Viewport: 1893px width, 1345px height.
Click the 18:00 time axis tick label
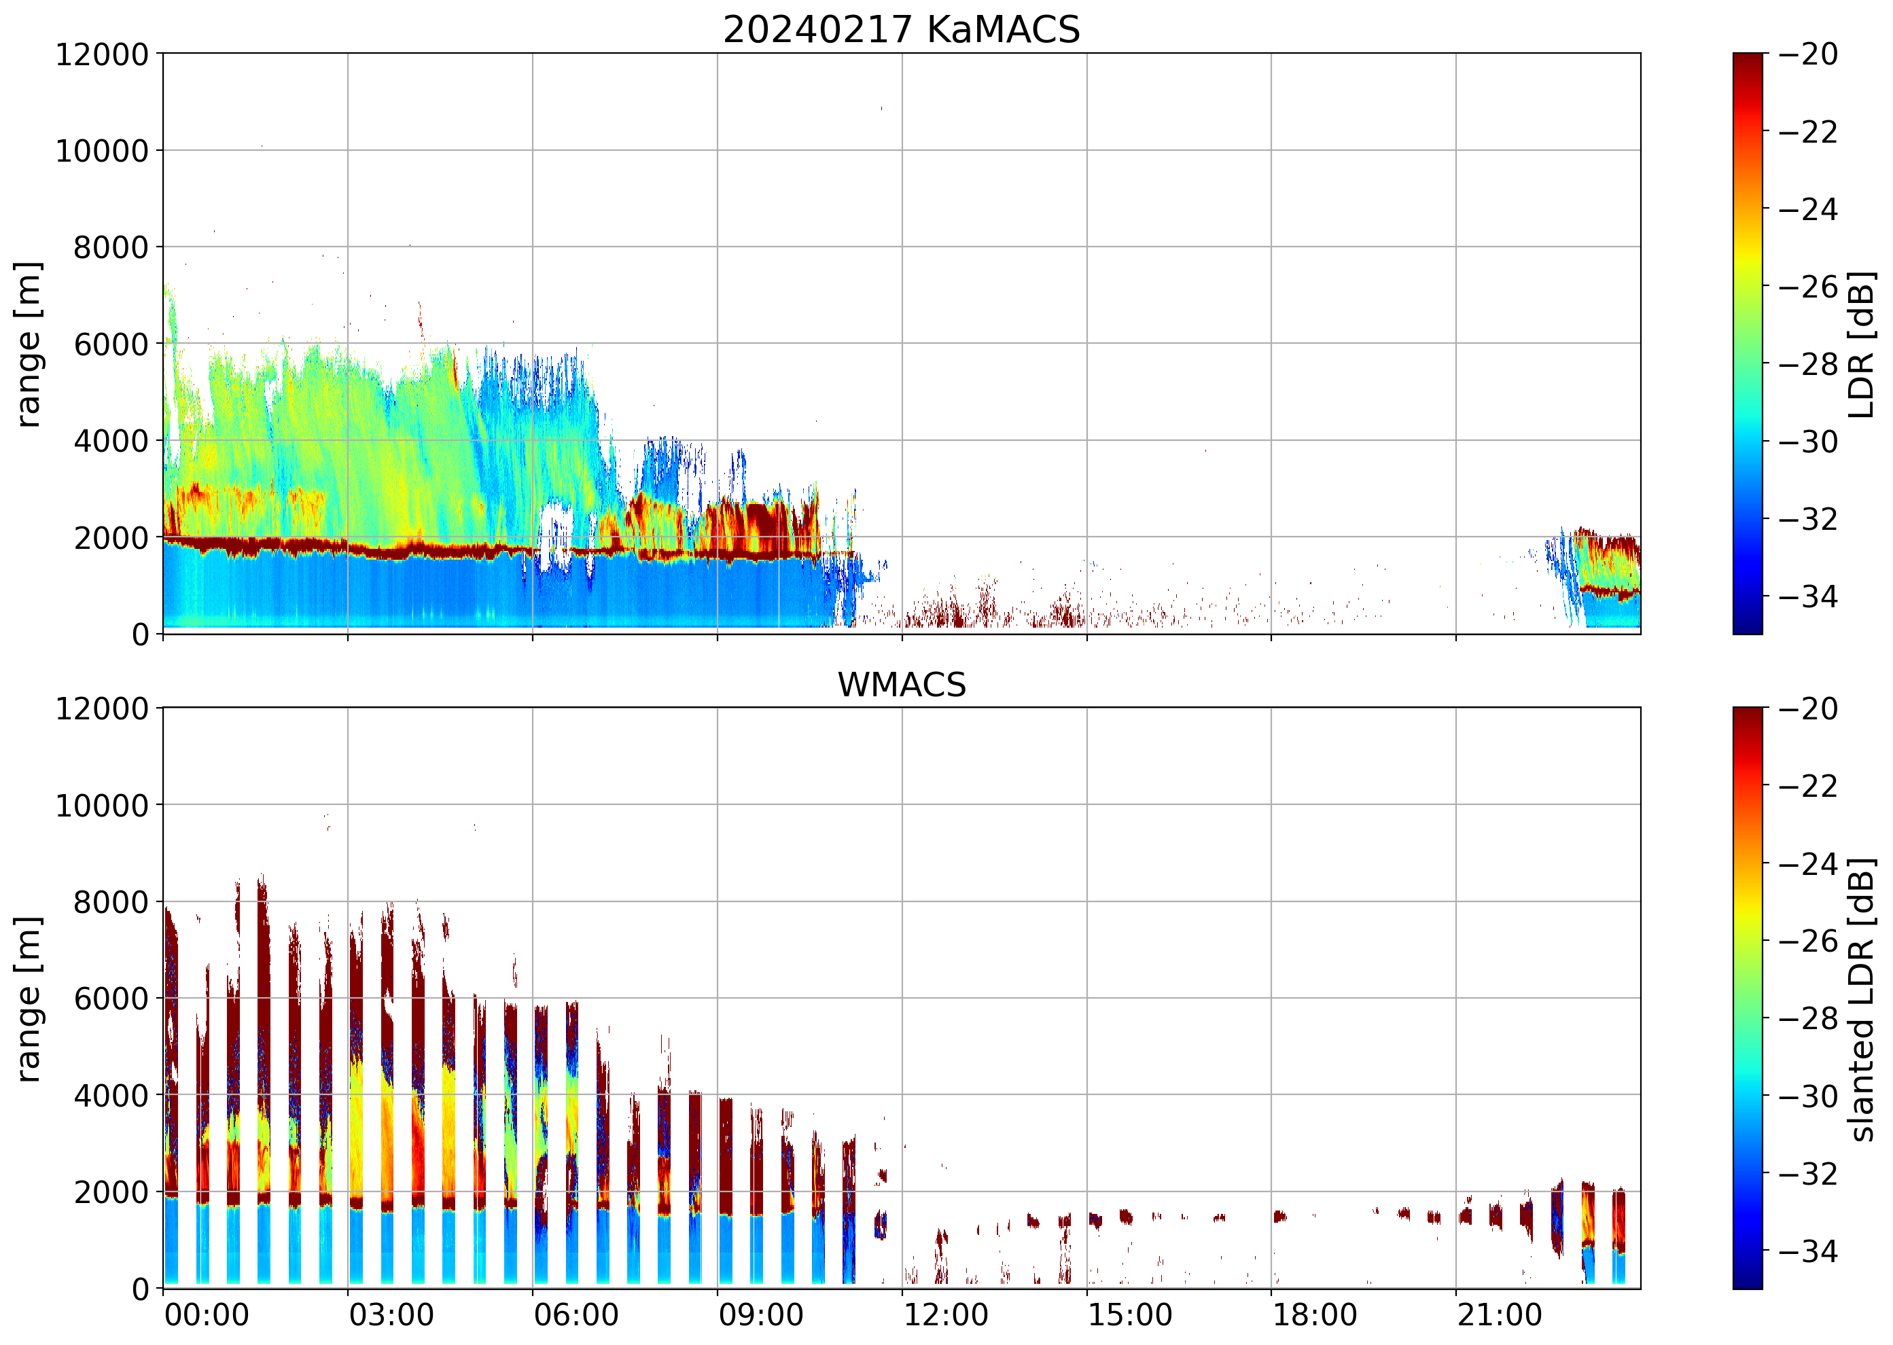coord(1315,1315)
